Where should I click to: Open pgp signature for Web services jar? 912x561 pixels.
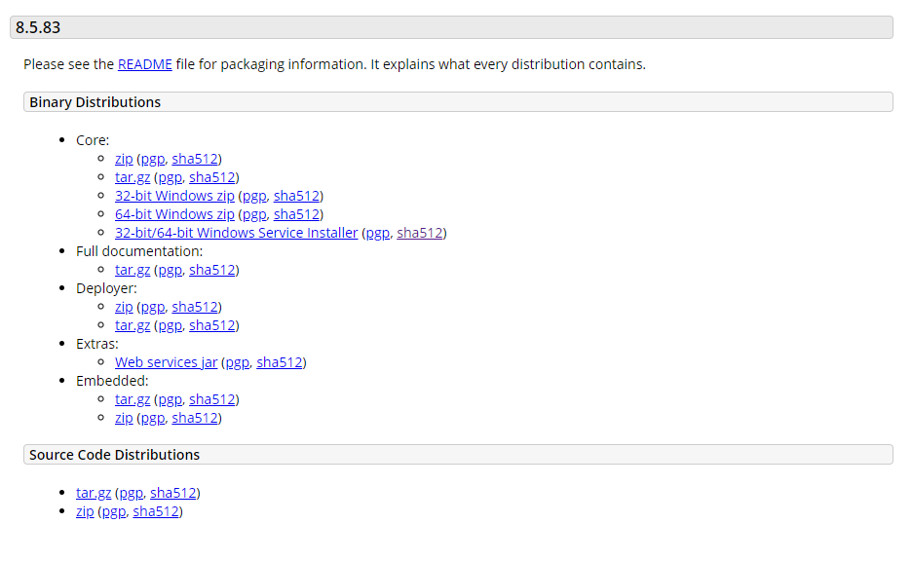click(238, 362)
